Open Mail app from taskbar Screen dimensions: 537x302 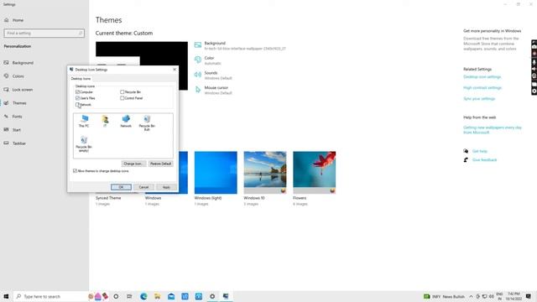171,296
